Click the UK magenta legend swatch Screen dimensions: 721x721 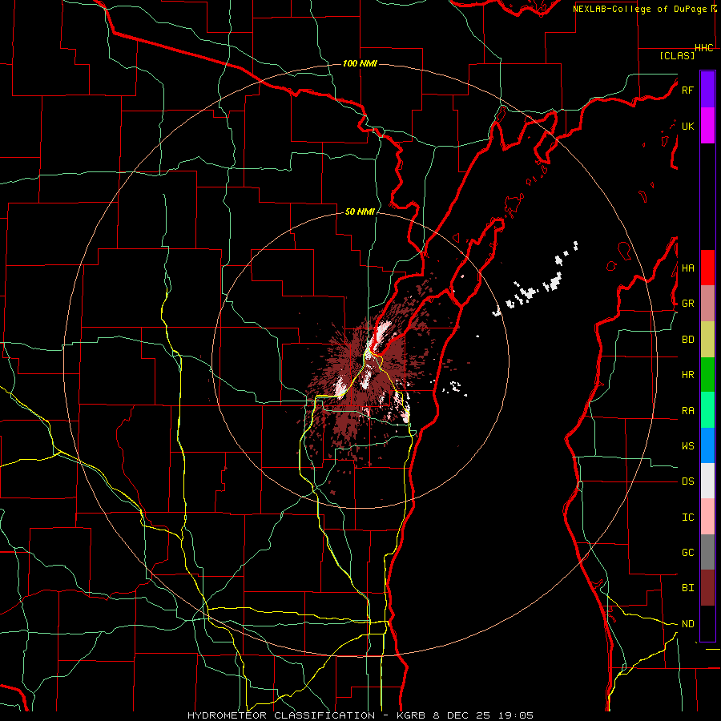click(707, 126)
